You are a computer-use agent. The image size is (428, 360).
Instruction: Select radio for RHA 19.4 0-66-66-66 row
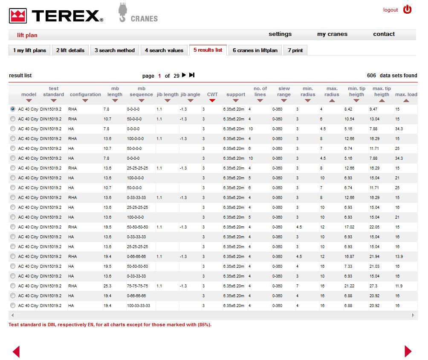(13, 256)
